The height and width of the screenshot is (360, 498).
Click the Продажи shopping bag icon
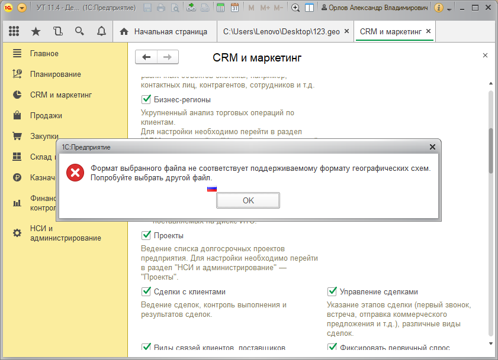(x=17, y=115)
